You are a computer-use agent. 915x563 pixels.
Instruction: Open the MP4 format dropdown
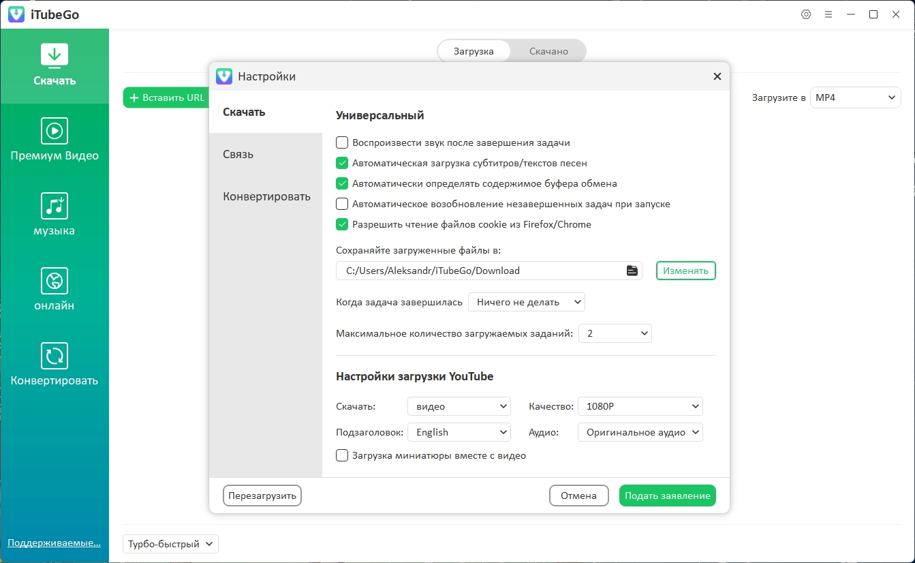click(x=855, y=97)
